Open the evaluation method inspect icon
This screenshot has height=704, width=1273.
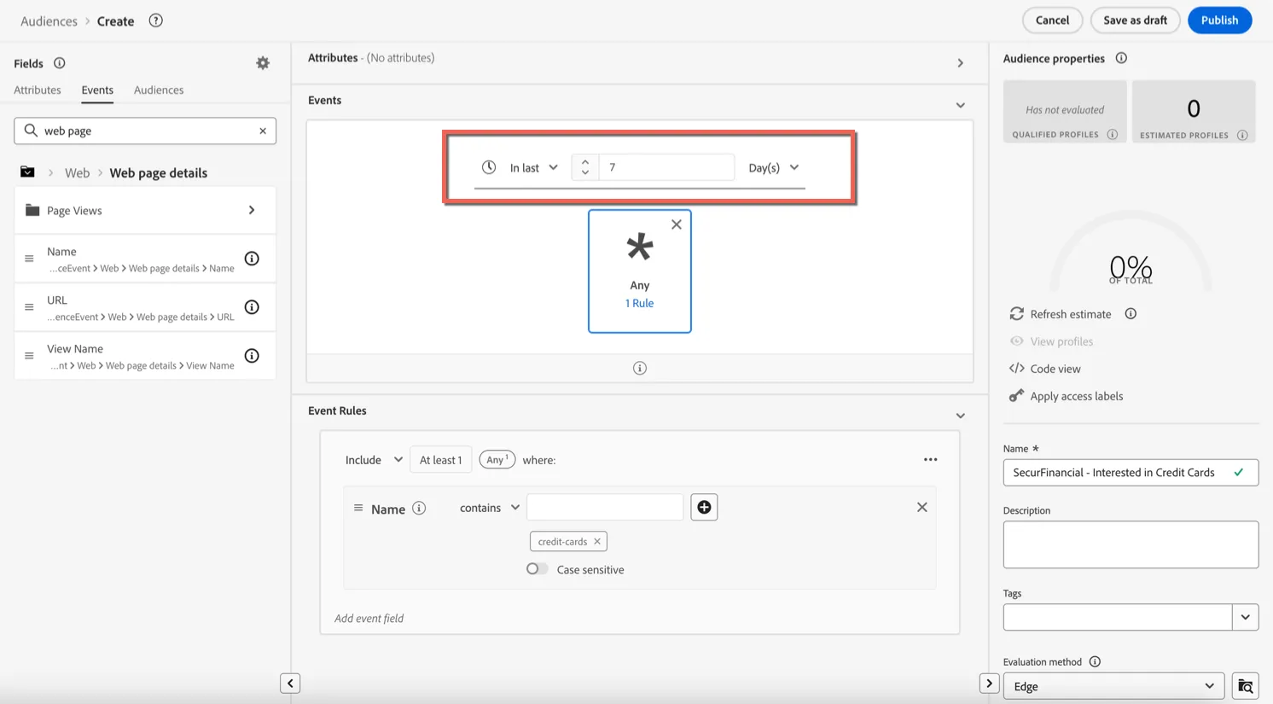tap(1246, 686)
